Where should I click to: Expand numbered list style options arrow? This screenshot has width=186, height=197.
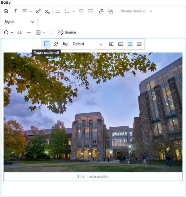pyautogui.click(x=74, y=11)
